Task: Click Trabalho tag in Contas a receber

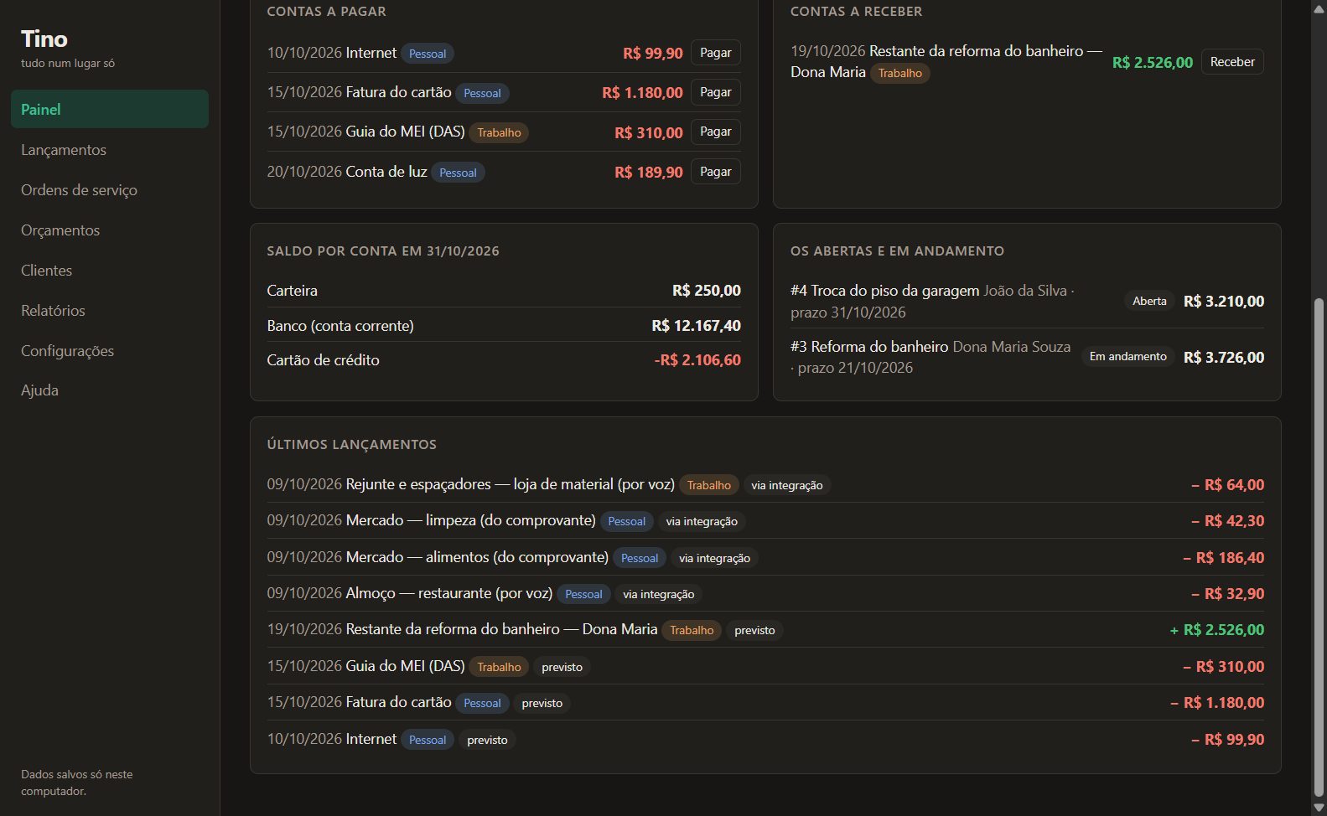Action: [x=899, y=73]
